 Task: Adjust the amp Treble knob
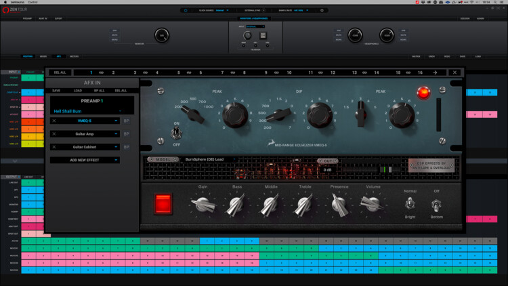pos(305,205)
